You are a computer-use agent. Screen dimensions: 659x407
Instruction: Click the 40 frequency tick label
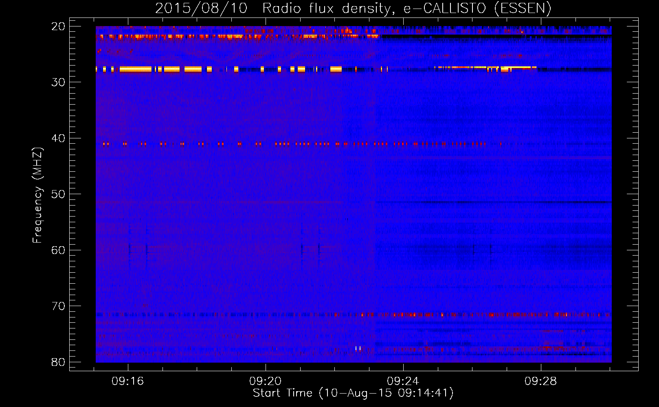pos(58,138)
